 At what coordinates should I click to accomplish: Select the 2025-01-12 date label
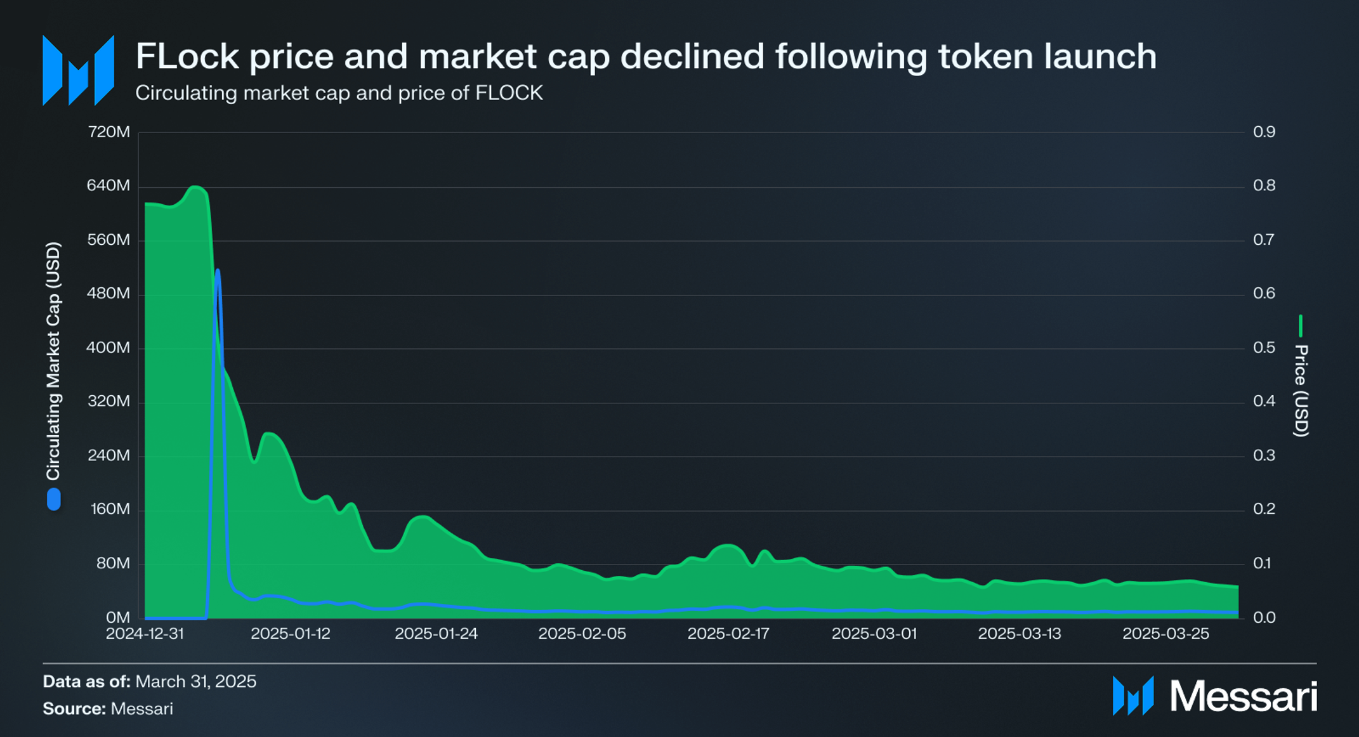(291, 634)
